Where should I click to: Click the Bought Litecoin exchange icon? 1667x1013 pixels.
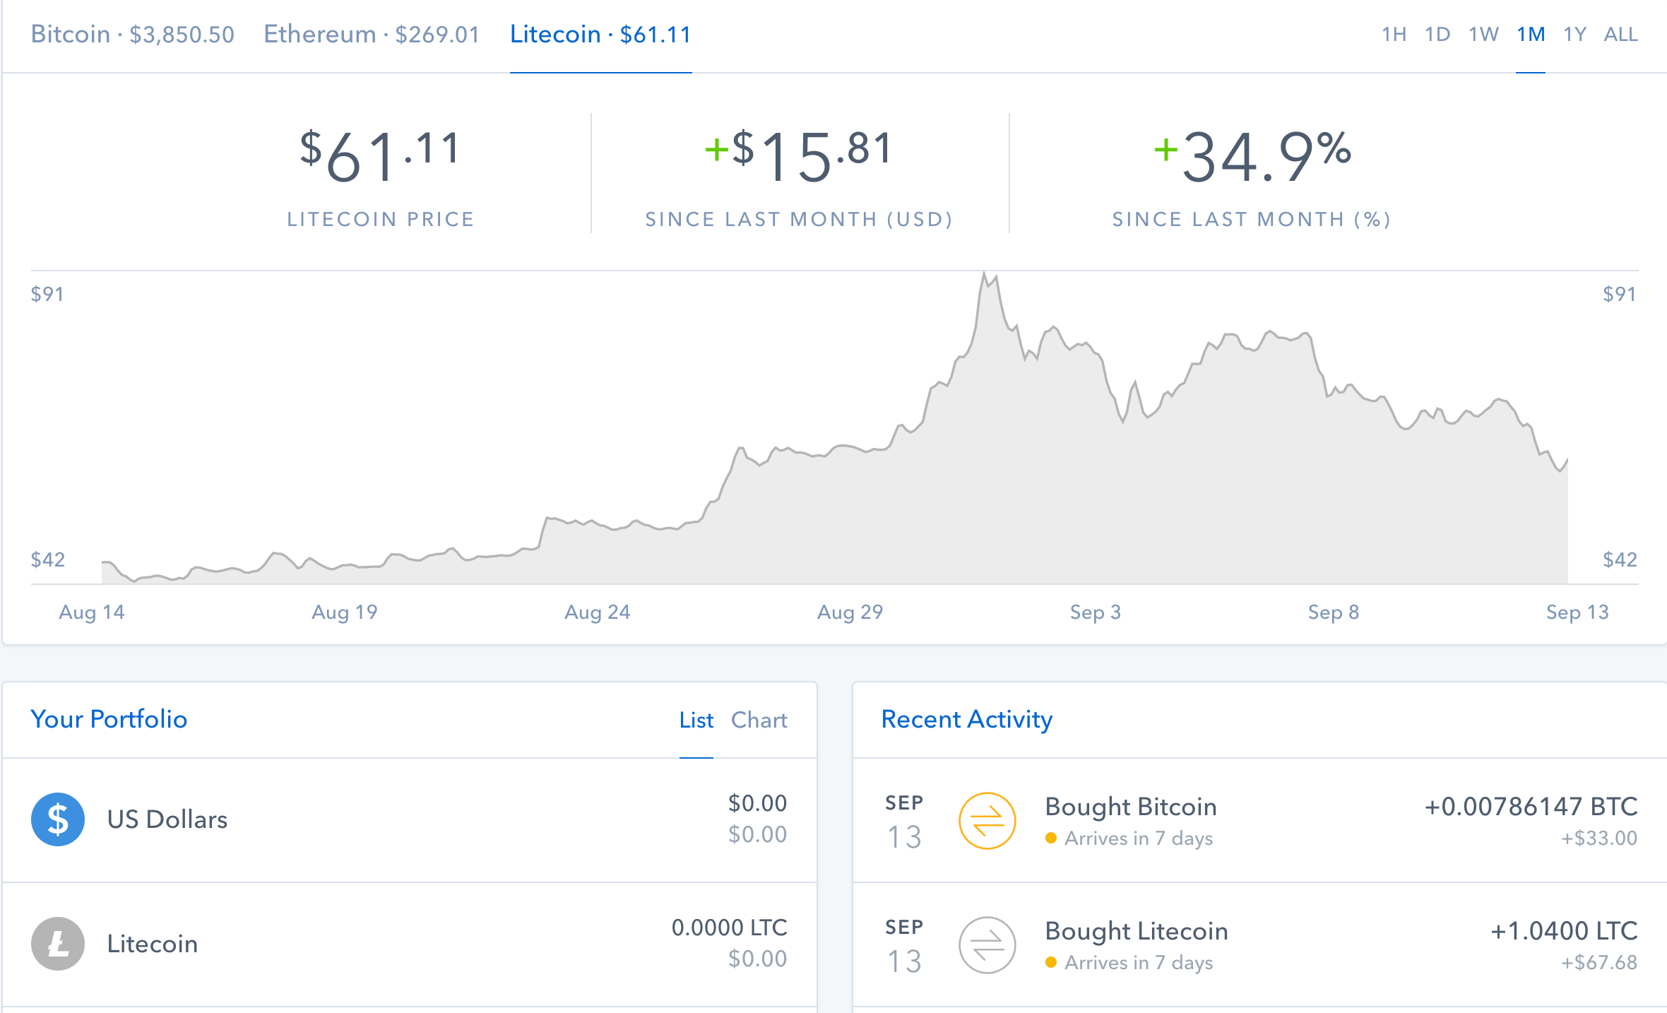(987, 944)
